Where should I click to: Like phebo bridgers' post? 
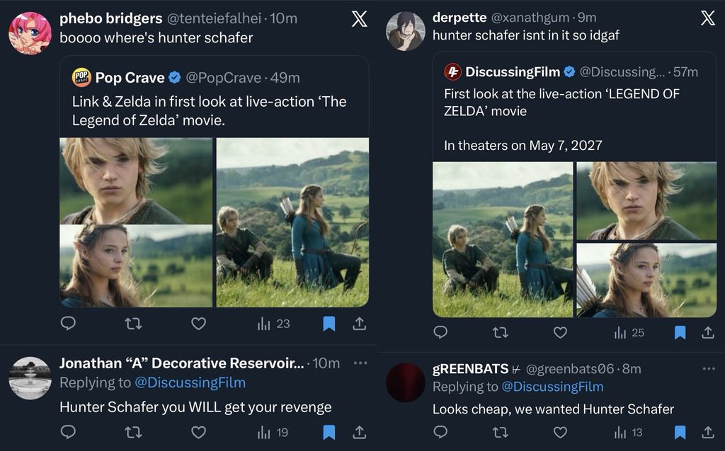[x=199, y=324]
